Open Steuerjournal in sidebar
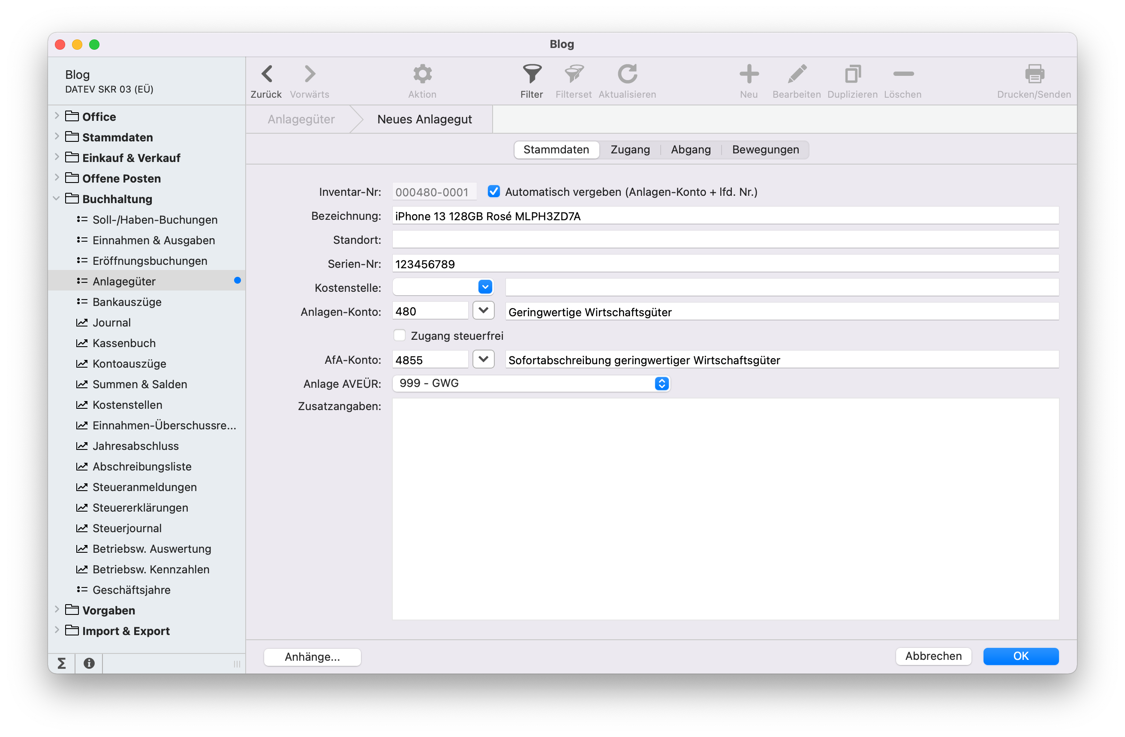The width and height of the screenshot is (1125, 737). click(x=126, y=528)
